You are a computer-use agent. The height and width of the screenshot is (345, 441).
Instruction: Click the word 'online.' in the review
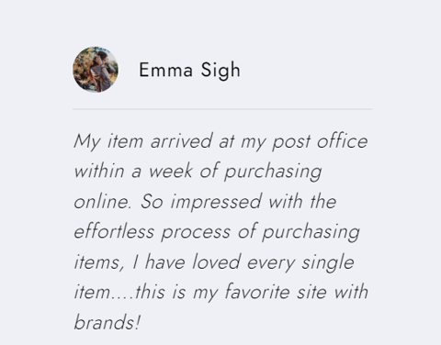(103, 202)
